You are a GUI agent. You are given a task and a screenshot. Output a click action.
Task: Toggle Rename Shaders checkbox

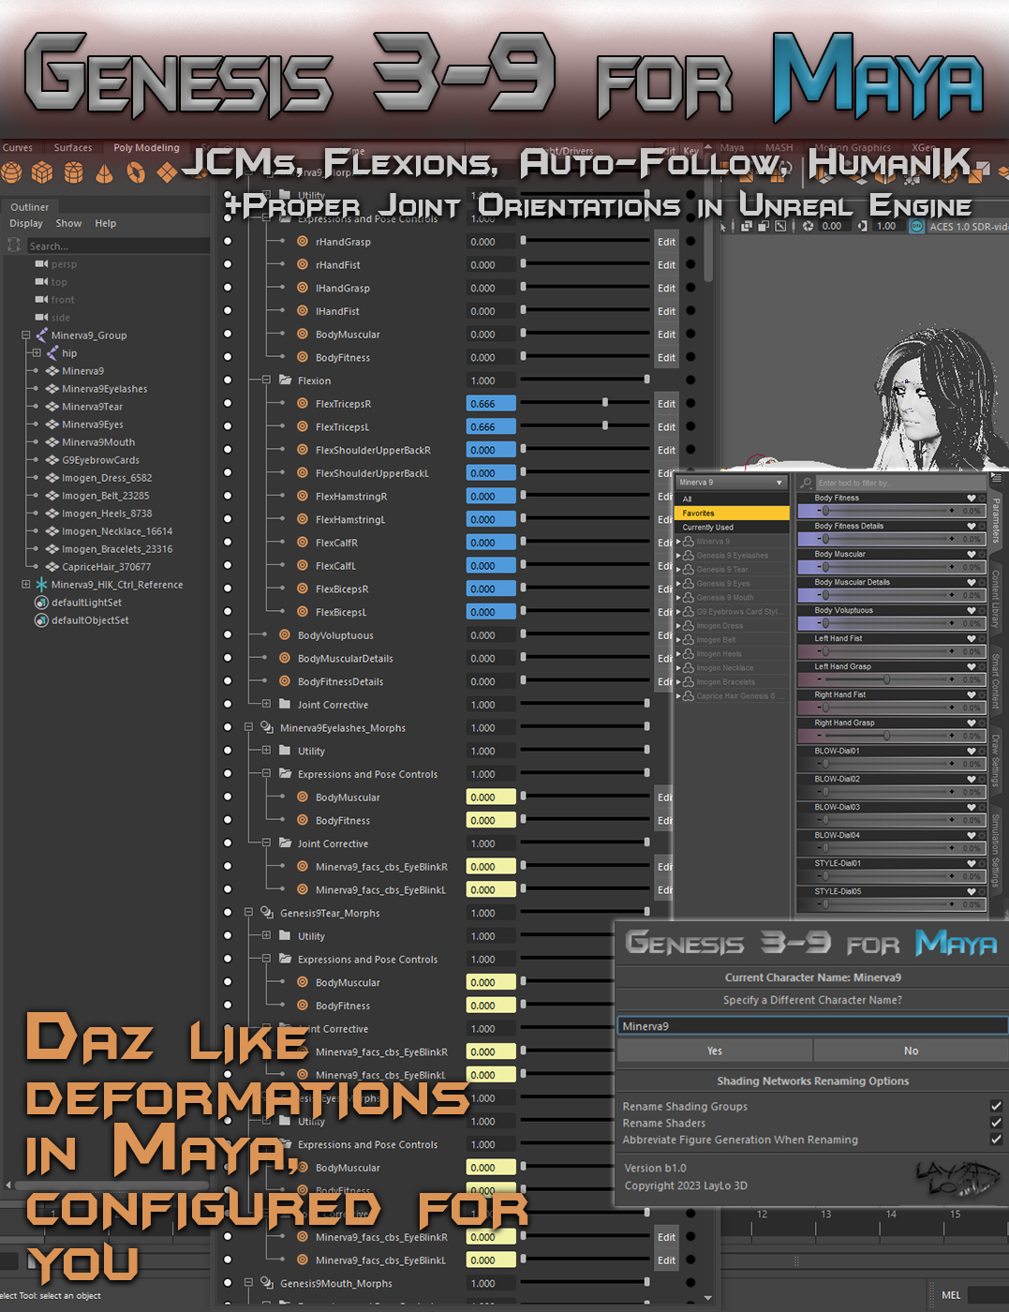pos(996,1123)
